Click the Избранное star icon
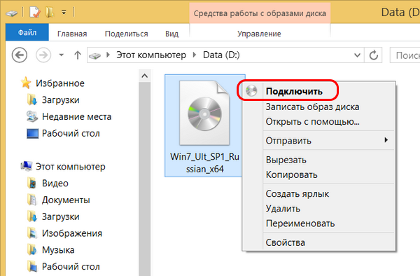This screenshot has width=420, height=276. (26, 83)
